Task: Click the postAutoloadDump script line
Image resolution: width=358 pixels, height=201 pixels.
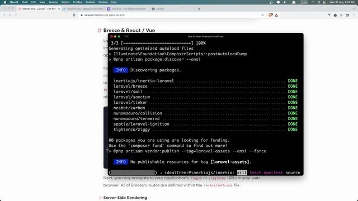Action: point(178,54)
